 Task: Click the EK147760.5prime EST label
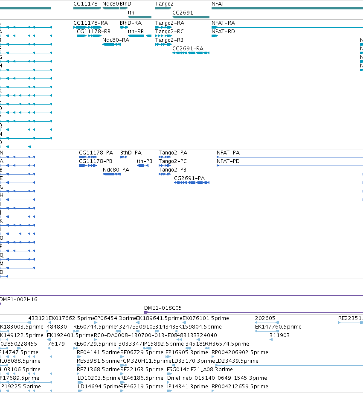[278, 327]
